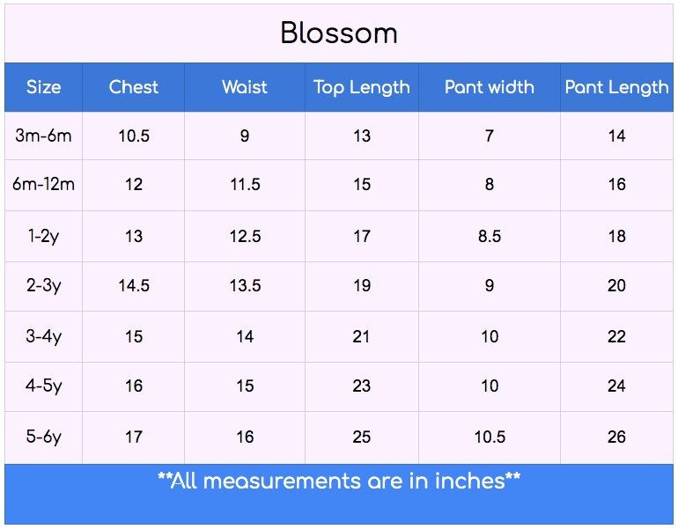This screenshot has height=529, width=678.
Task: Click the Pant Length column header
Action: point(616,87)
